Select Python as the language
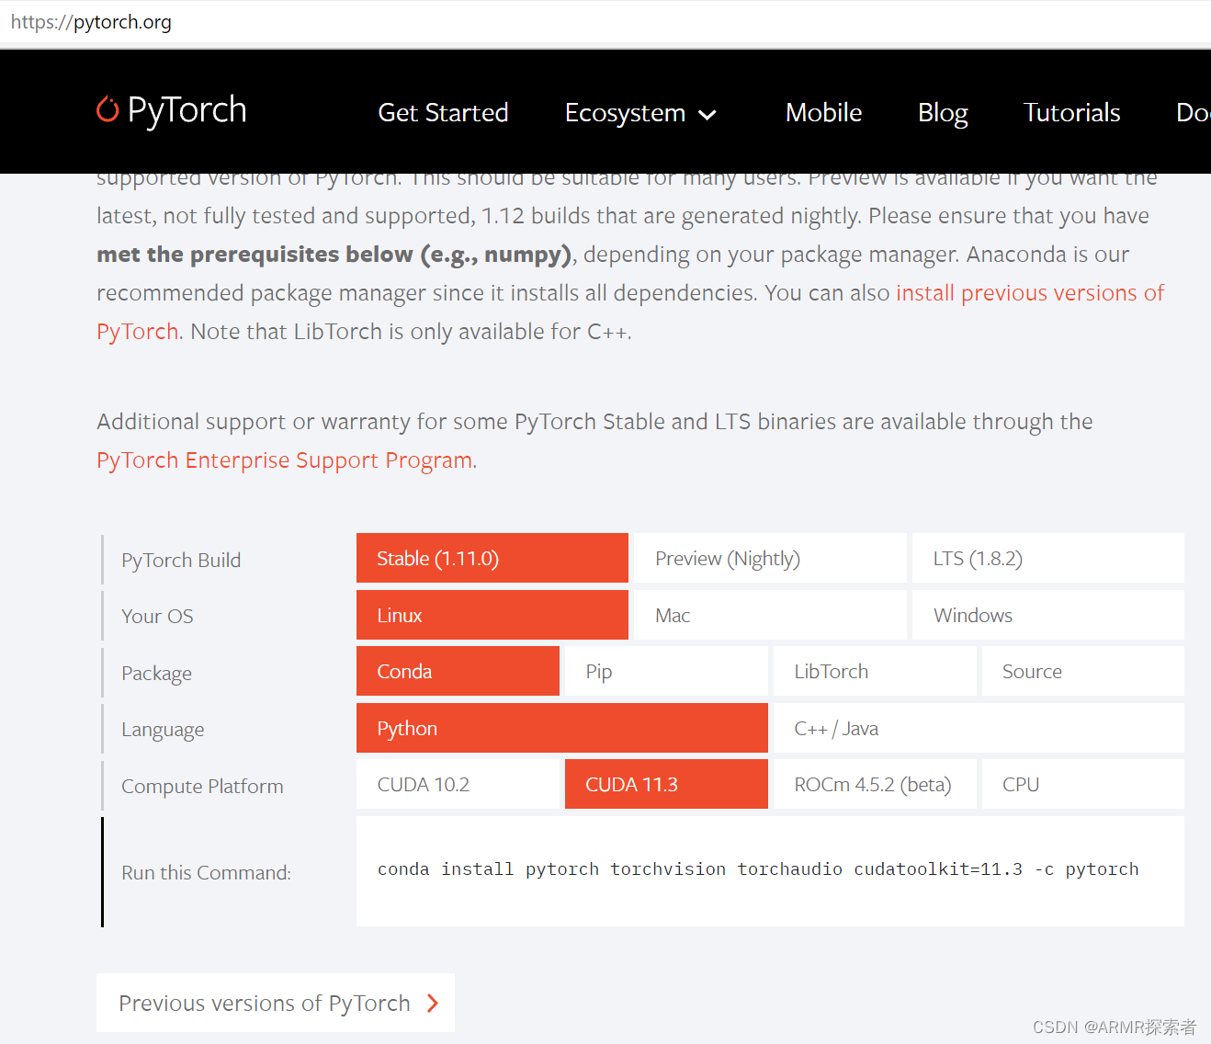The height and width of the screenshot is (1044, 1211). click(562, 728)
